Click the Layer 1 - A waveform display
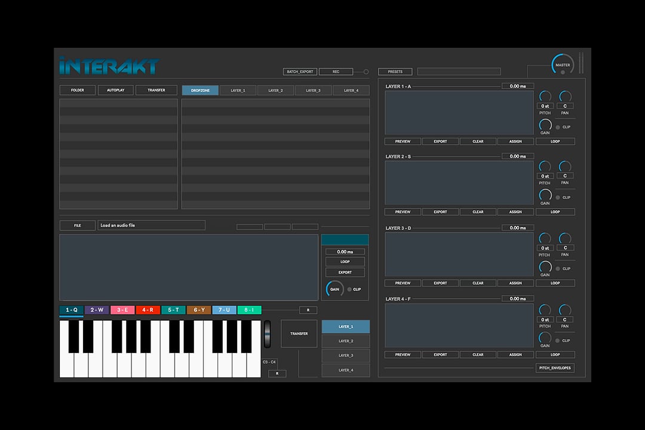The height and width of the screenshot is (430, 645). pos(459,113)
